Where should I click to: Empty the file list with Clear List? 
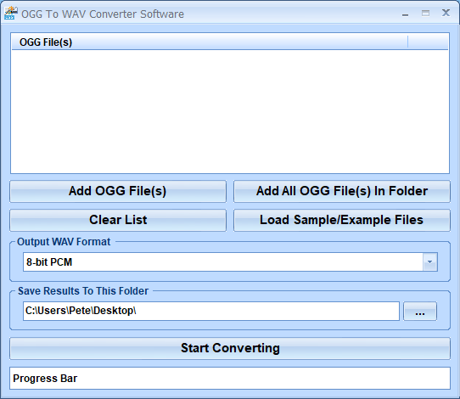pos(118,220)
